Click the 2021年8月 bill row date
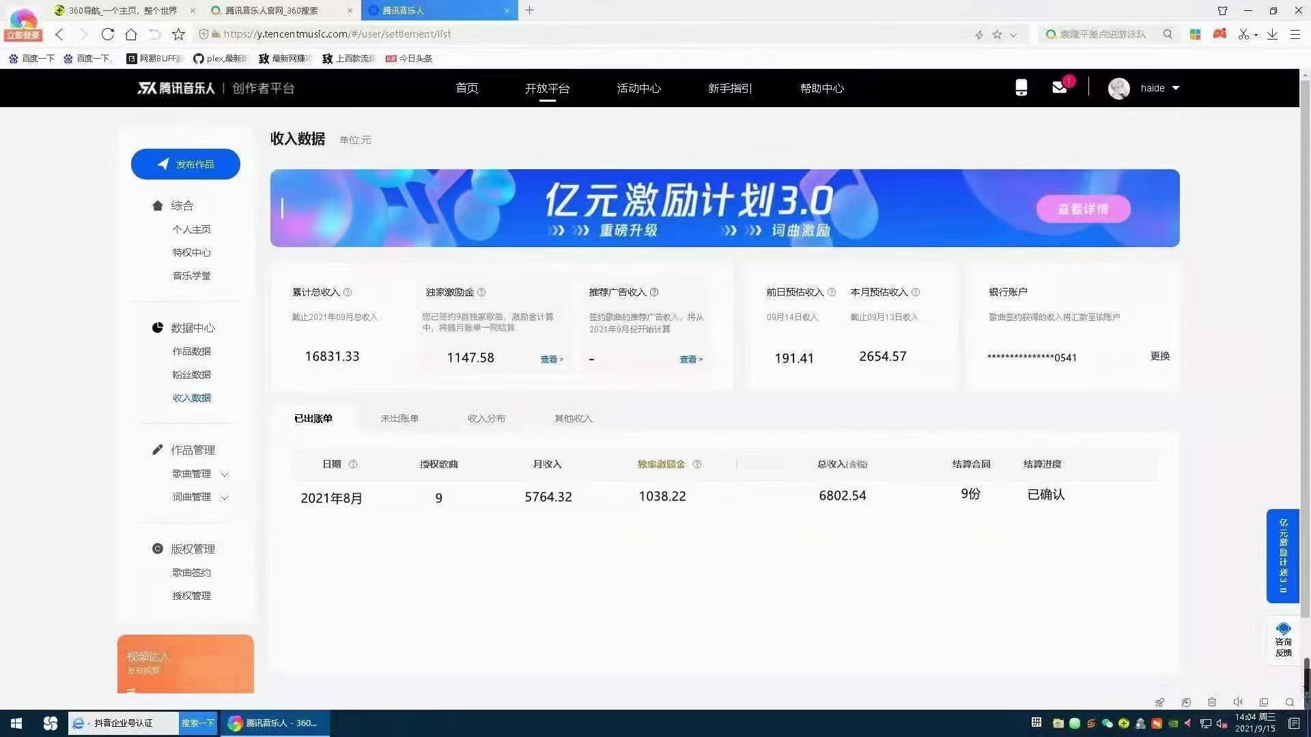Image resolution: width=1311 pixels, height=737 pixels. [331, 498]
